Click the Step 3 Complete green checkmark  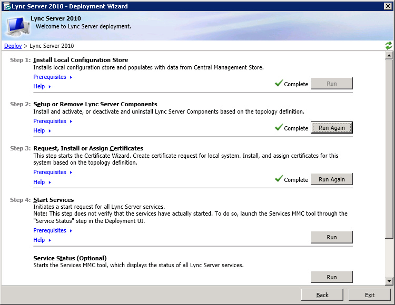[279, 178]
